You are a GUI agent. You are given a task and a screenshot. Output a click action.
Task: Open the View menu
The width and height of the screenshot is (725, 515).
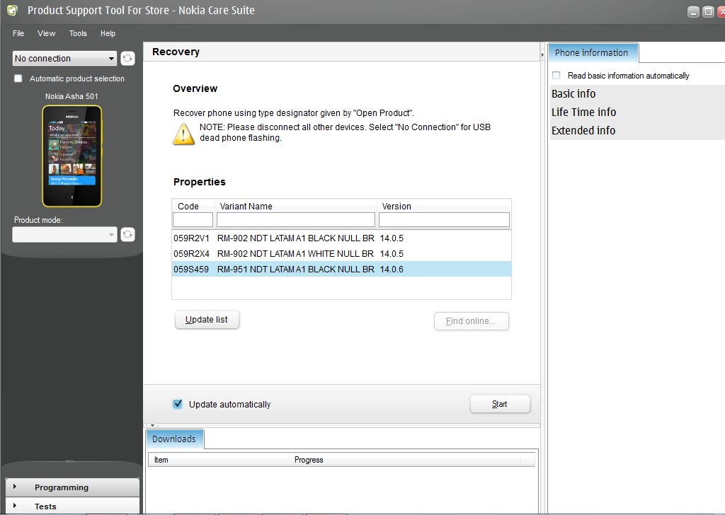tap(46, 33)
